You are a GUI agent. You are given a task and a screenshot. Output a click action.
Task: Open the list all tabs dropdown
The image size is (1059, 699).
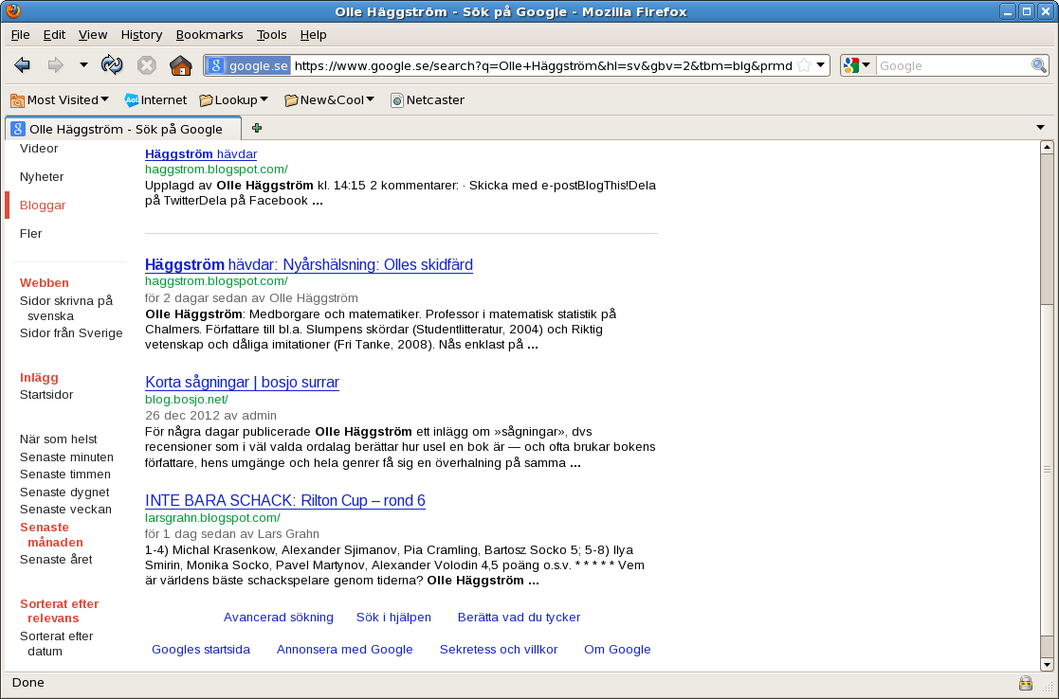pyautogui.click(x=1040, y=128)
